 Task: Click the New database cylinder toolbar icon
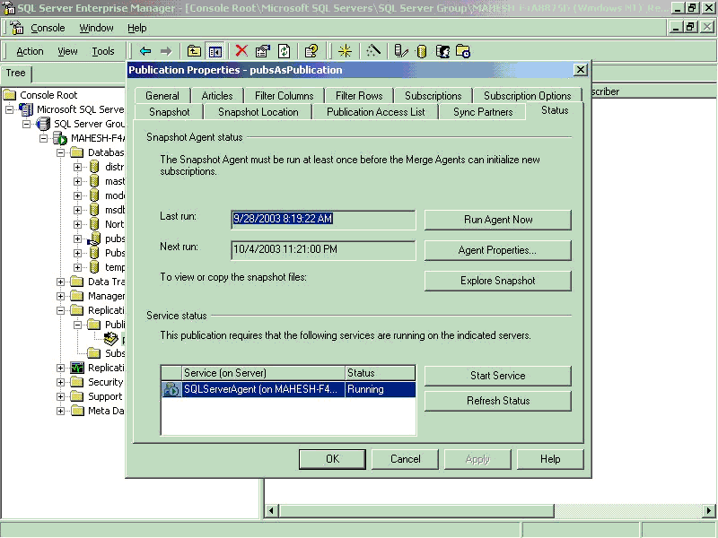point(422,52)
